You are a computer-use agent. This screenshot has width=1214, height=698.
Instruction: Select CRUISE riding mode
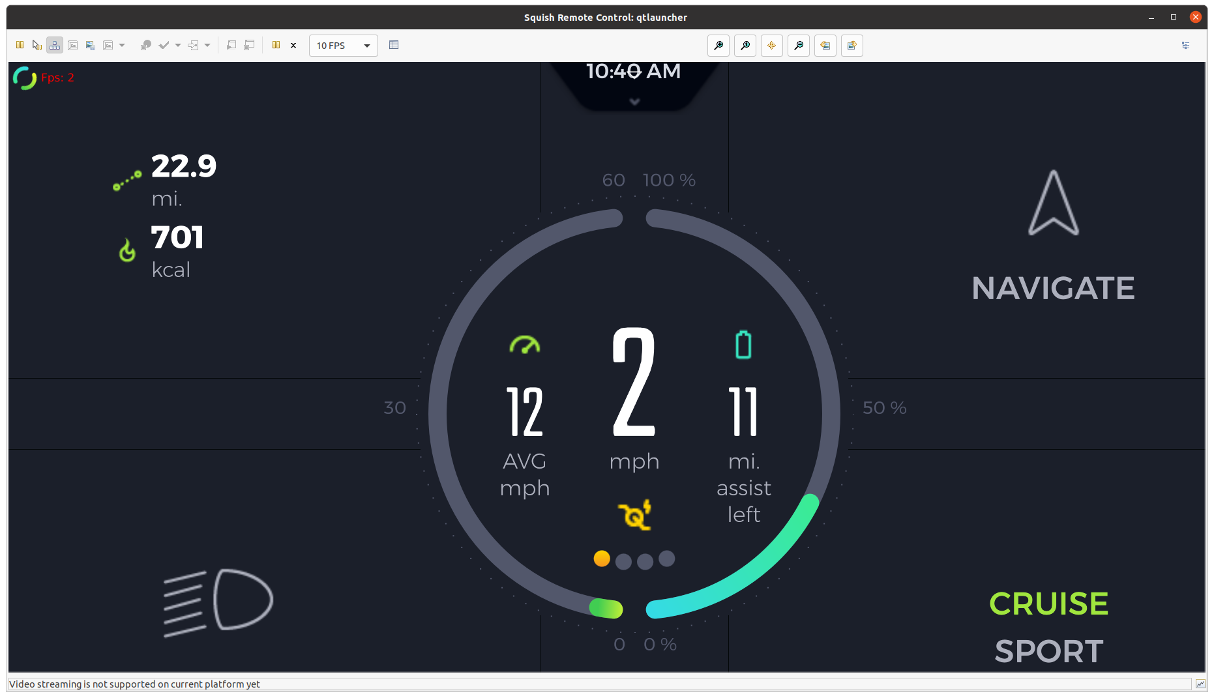[1048, 603]
